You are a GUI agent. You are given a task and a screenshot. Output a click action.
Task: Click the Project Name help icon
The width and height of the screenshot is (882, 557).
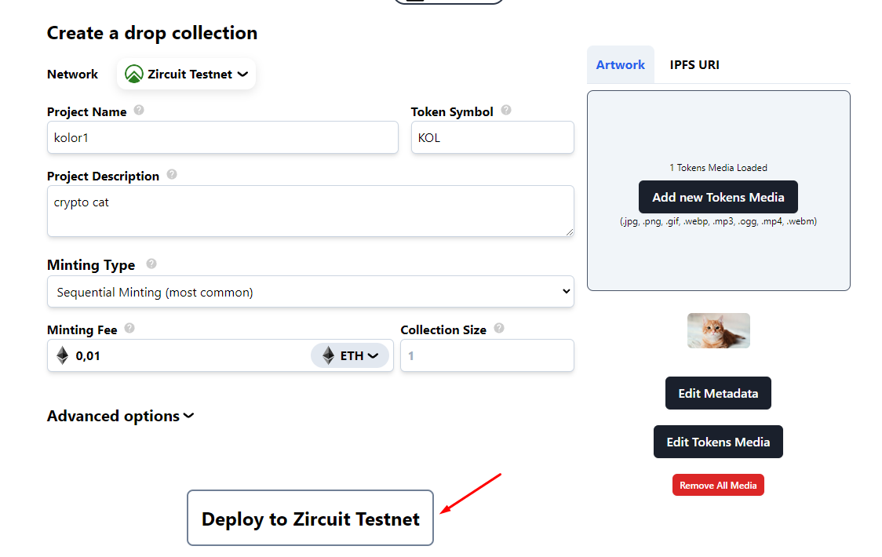point(139,110)
